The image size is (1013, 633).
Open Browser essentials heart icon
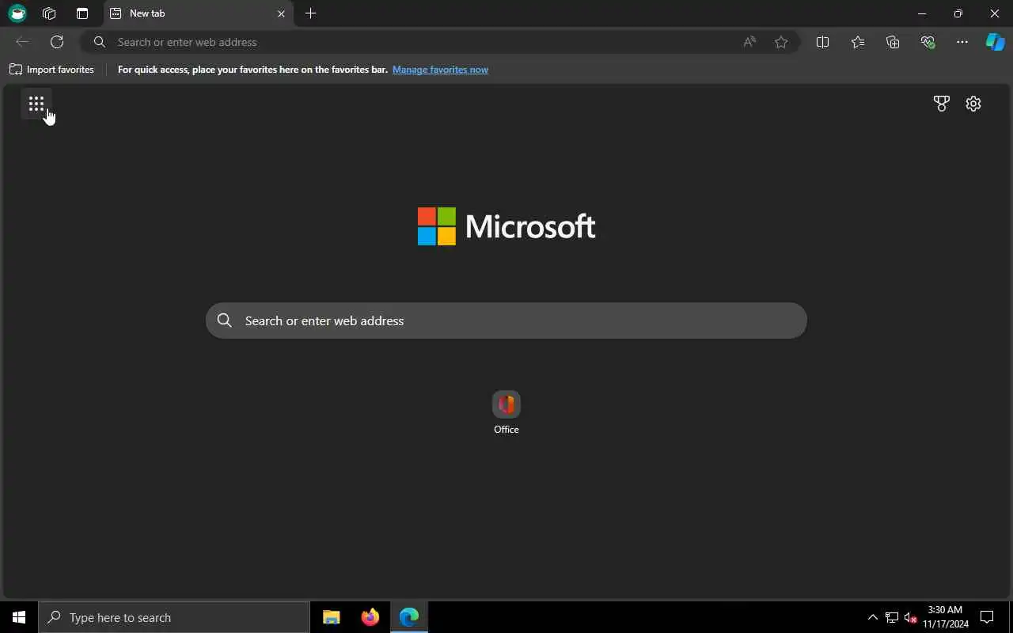(x=928, y=42)
